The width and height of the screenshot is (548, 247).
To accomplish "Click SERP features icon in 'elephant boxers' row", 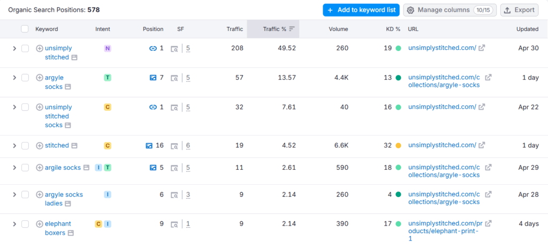I will 174,224.
